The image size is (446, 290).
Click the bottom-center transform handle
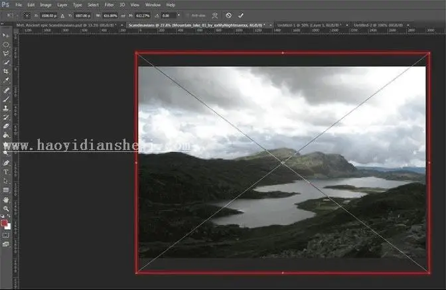(x=283, y=273)
